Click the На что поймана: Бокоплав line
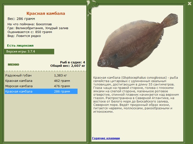The image size is (193, 144). point(29,24)
